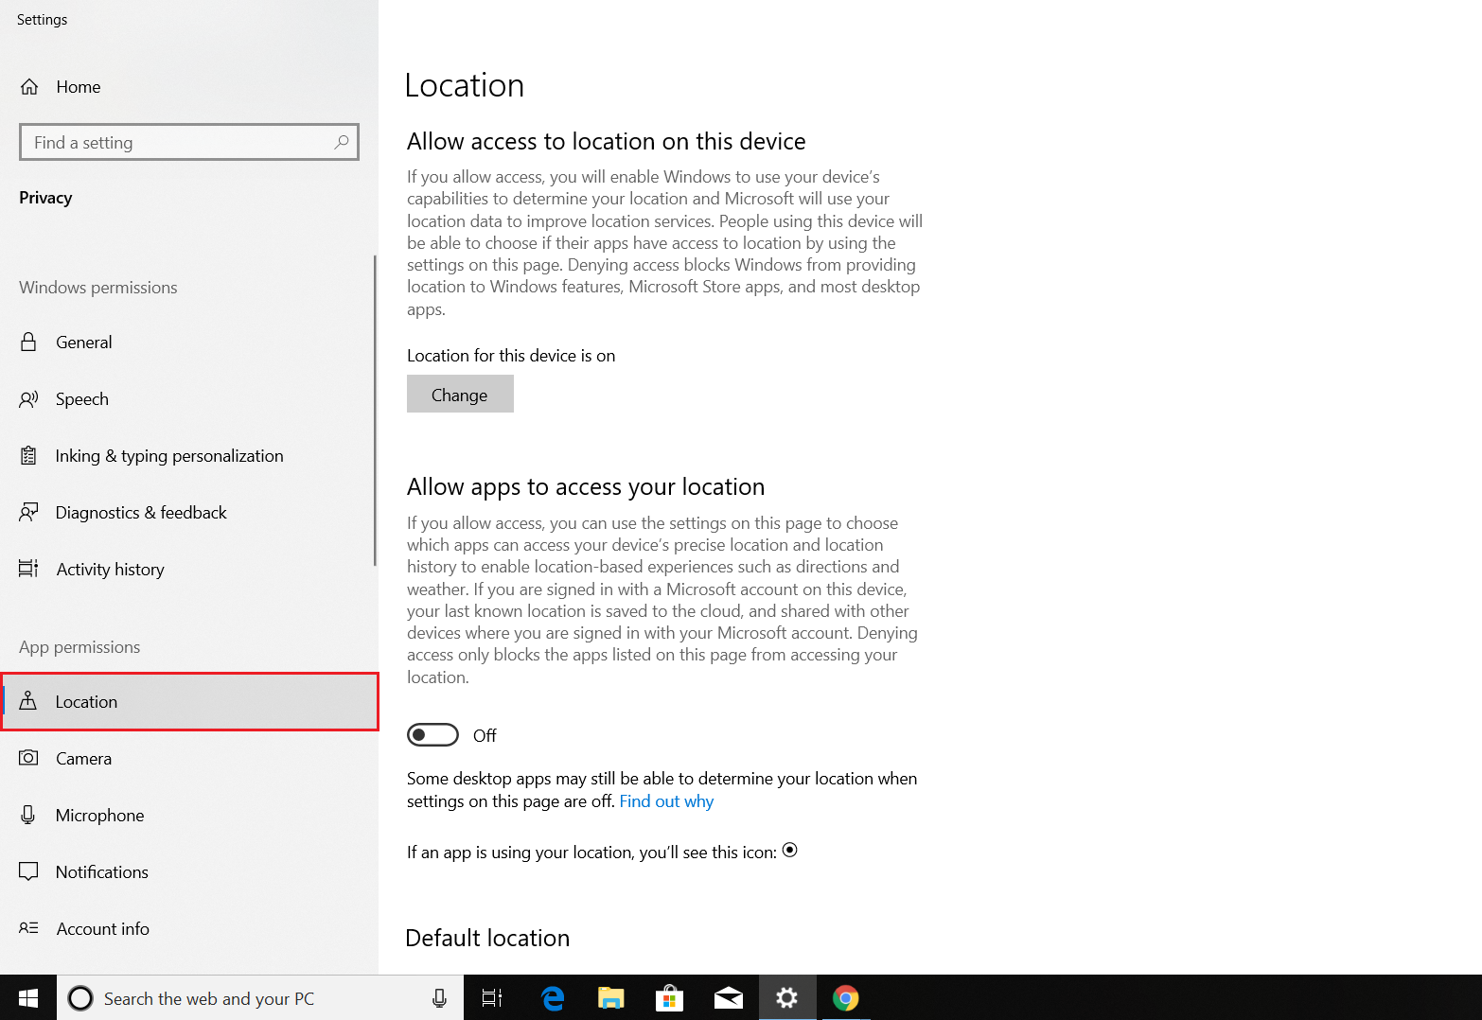1482x1020 pixels.
Task: Open the Notifications permission icon
Action: [x=28, y=871]
